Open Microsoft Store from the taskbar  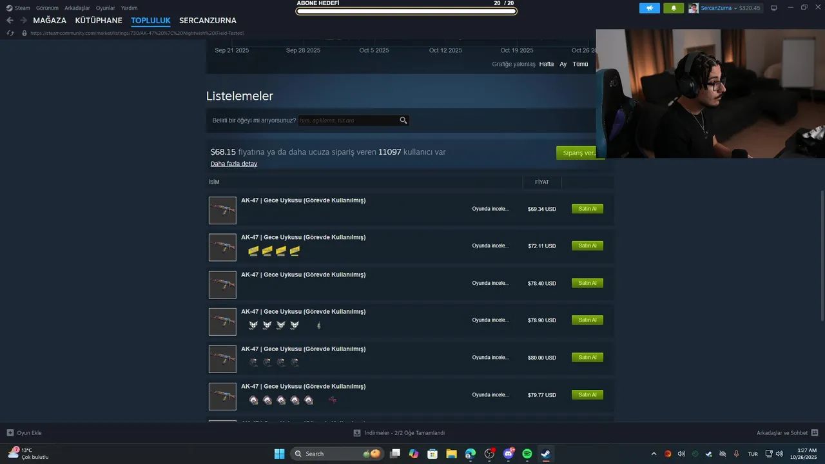432,454
